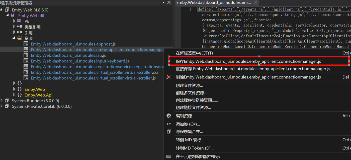Close the Emby.Web.dashboard_ui.modules.em... editor tab

256,3
